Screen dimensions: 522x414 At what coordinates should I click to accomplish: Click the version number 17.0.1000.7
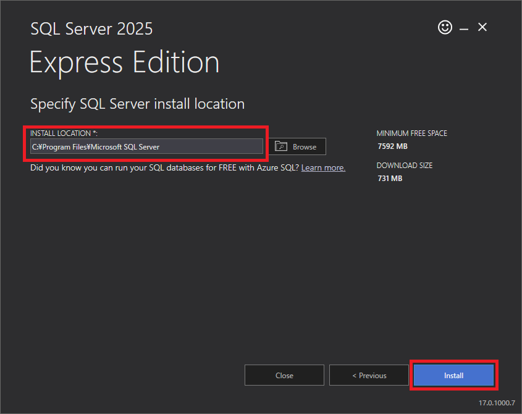(496, 403)
